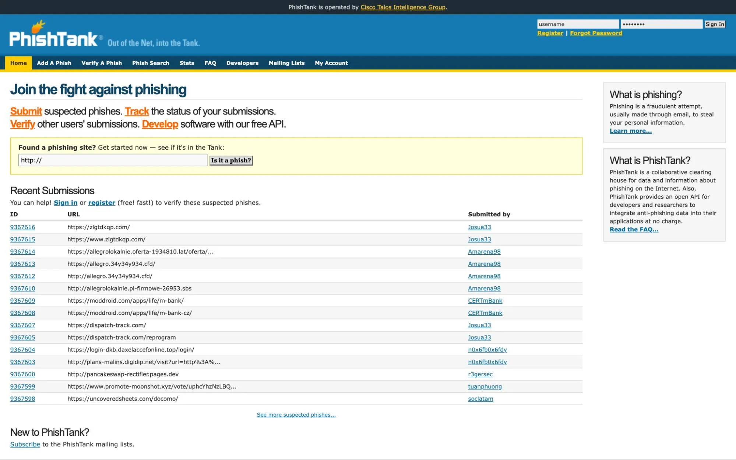The height and width of the screenshot is (460, 736).
Task: Open the Phish Search tab
Action: [x=151, y=63]
